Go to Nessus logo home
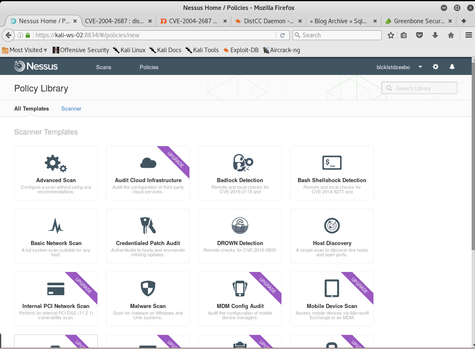The image size is (475, 349). point(36,66)
